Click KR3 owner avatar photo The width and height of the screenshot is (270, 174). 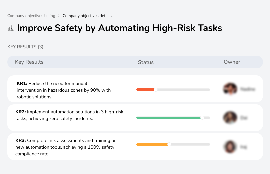(230, 147)
